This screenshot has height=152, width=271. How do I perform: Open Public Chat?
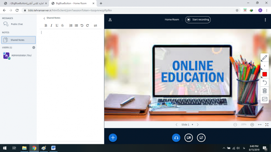coord(17,24)
